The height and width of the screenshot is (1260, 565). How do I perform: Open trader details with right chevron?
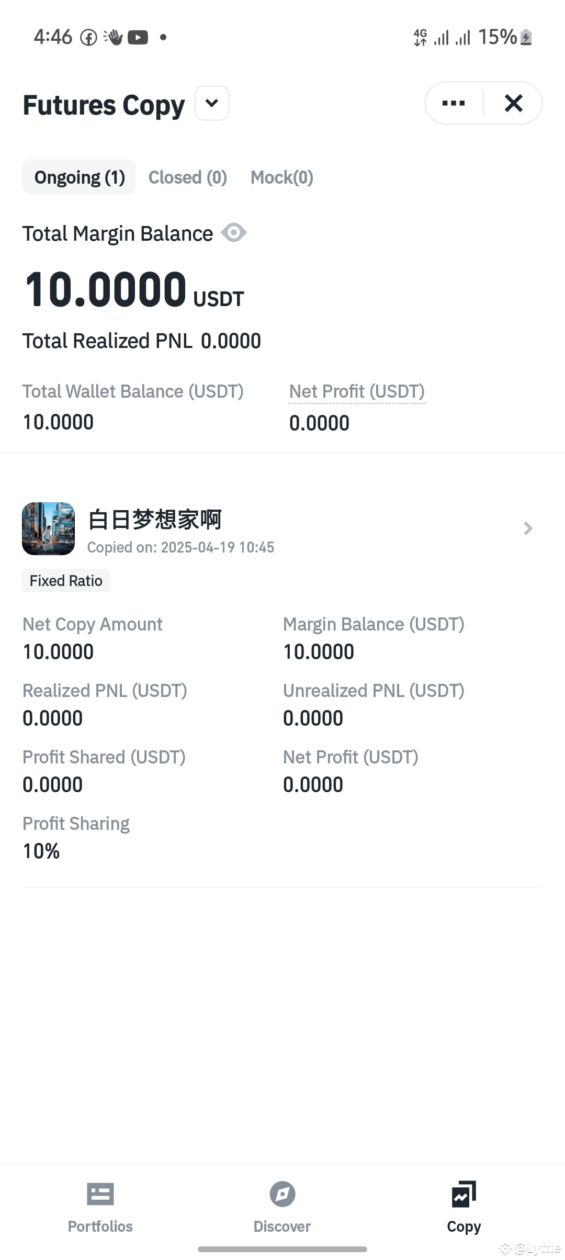click(528, 528)
